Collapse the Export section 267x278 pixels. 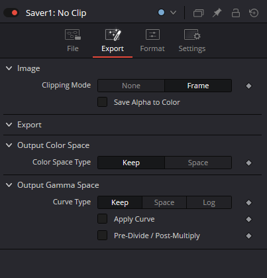(x=9, y=125)
